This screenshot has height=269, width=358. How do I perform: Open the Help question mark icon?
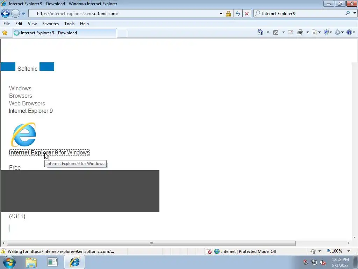(x=351, y=32)
